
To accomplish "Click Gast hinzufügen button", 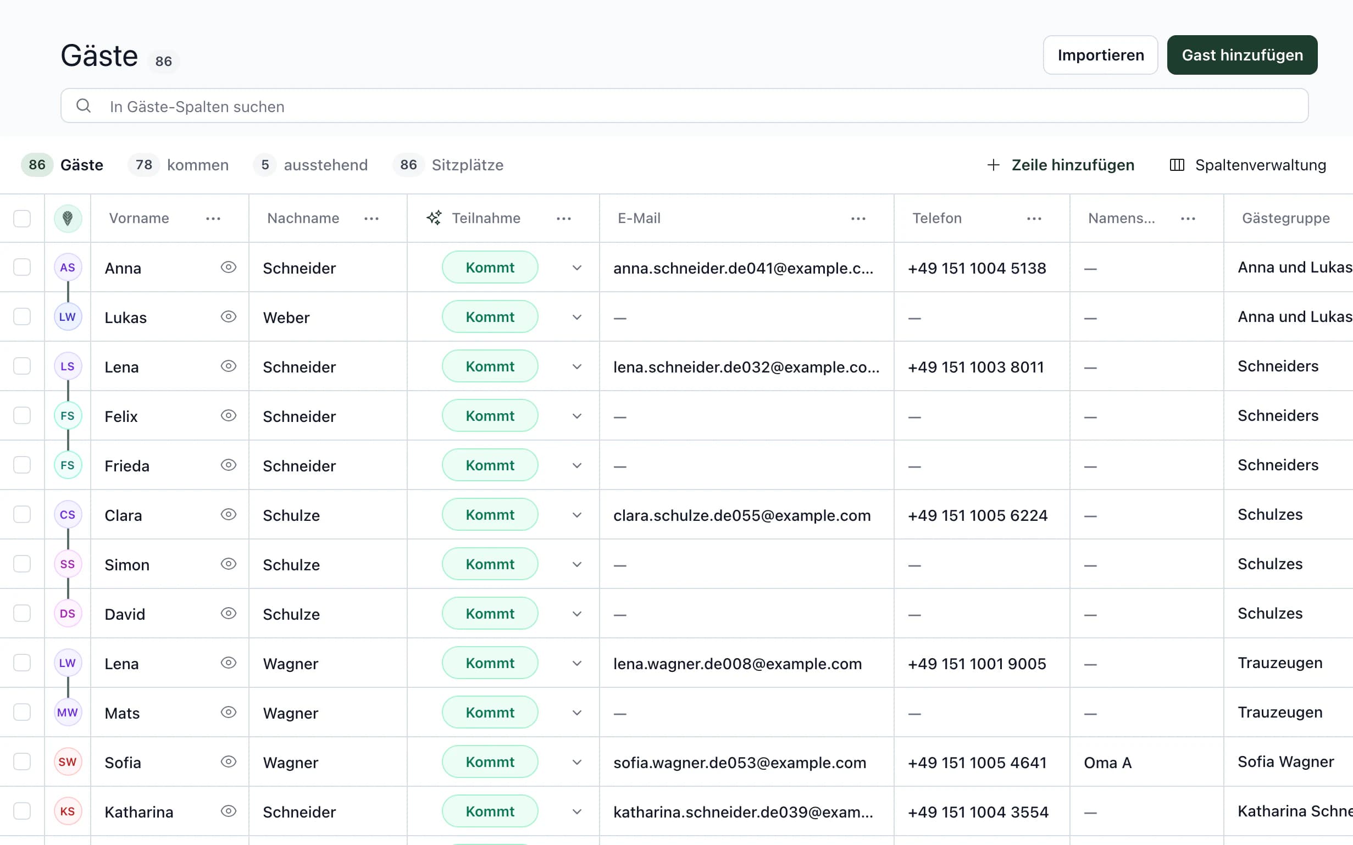I will [x=1242, y=55].
